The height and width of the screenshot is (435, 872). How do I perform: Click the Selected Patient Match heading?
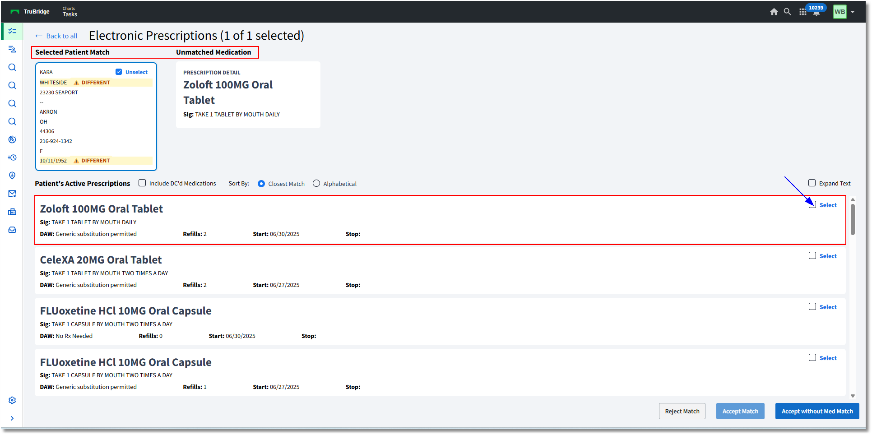(x=72, y=52)
